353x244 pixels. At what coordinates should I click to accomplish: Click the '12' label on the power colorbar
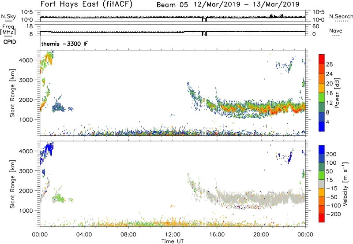pyautogui.click(x=329, y=103)
